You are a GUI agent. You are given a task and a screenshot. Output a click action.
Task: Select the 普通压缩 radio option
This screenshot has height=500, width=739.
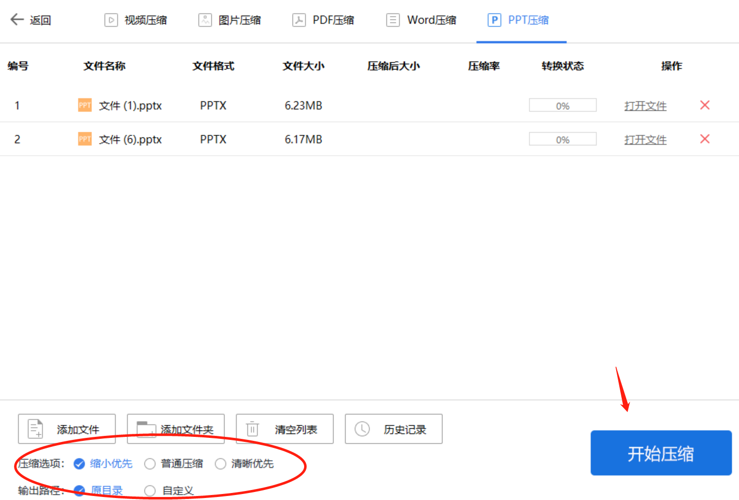(174, 464)
